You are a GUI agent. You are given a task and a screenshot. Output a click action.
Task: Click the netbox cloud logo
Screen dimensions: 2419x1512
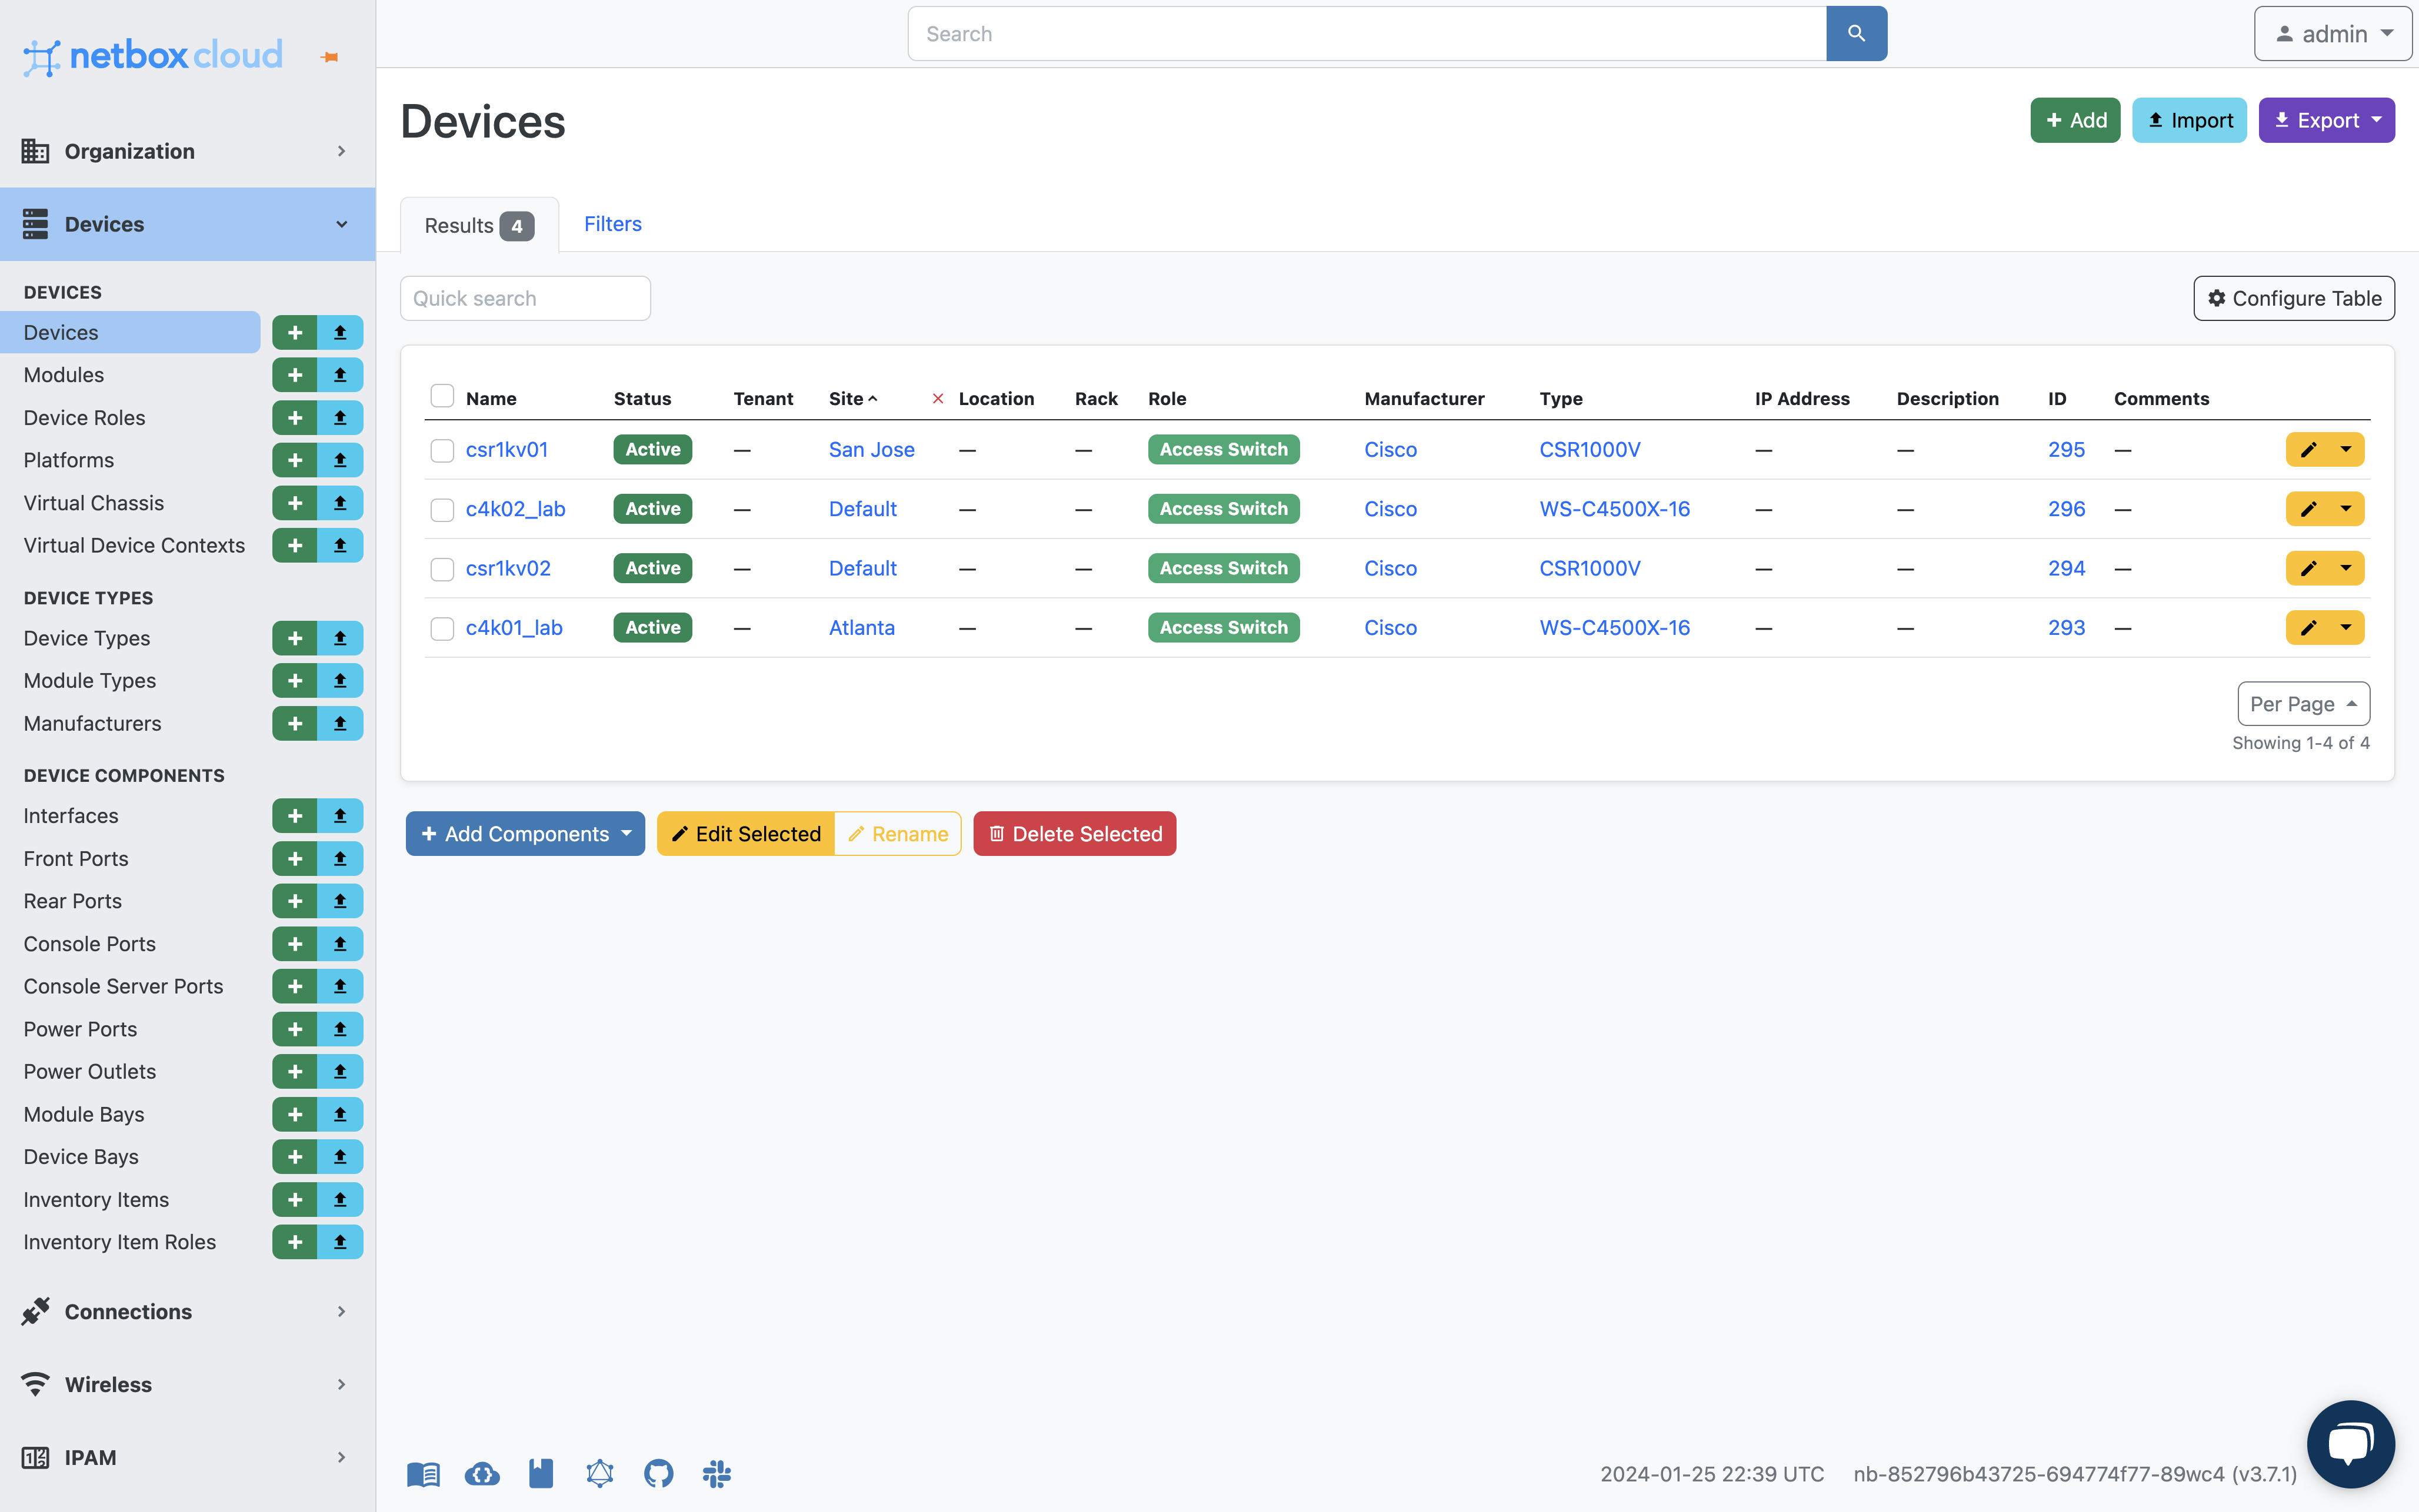[153, 56]
